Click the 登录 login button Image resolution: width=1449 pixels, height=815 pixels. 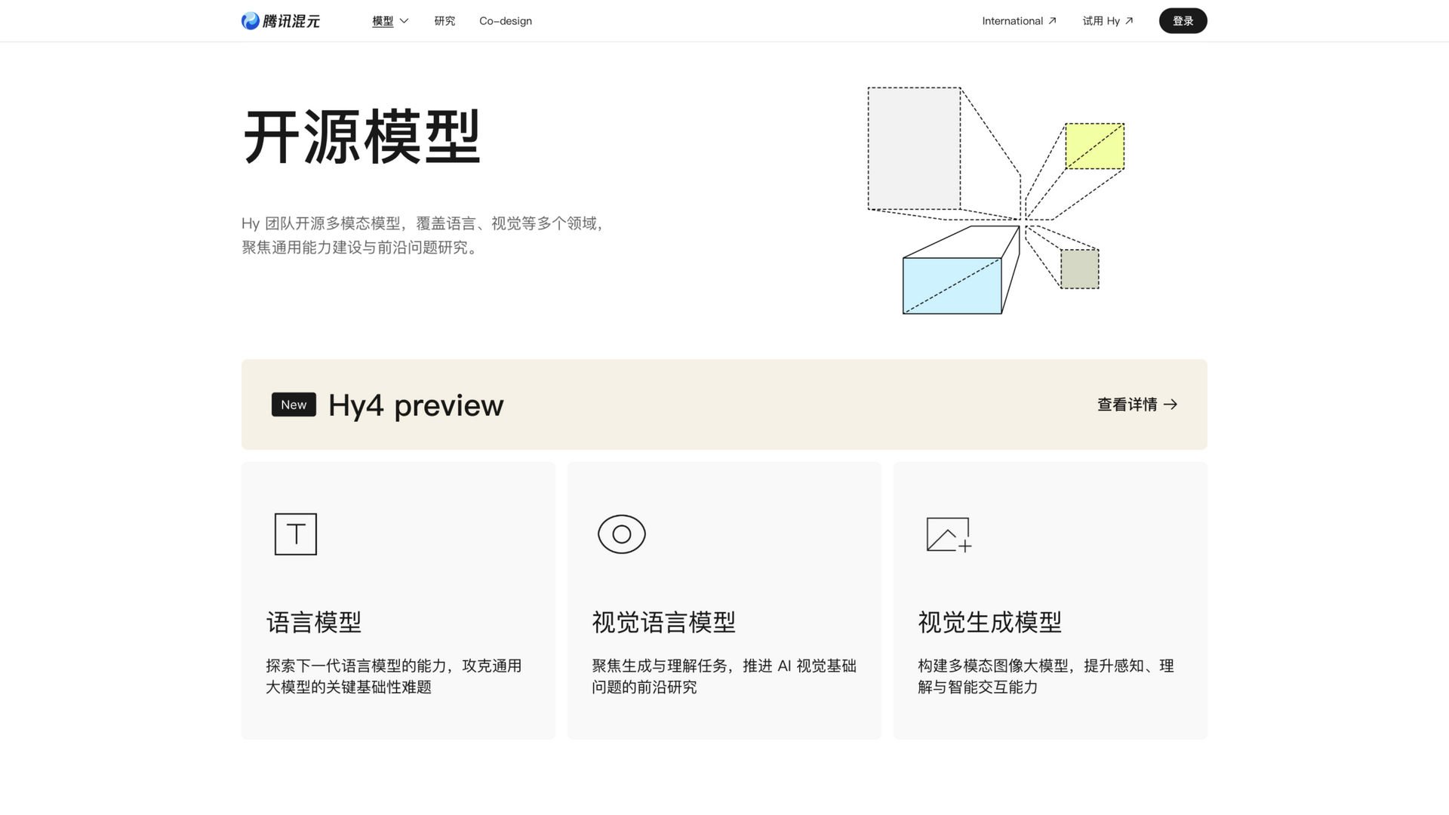1183,21
